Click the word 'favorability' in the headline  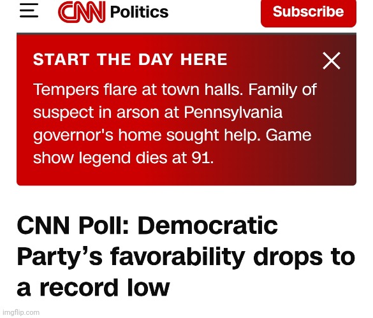(x=178, y=257)
